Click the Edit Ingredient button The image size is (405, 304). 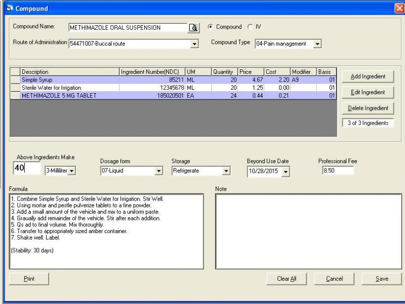click(x=368, y=92)
